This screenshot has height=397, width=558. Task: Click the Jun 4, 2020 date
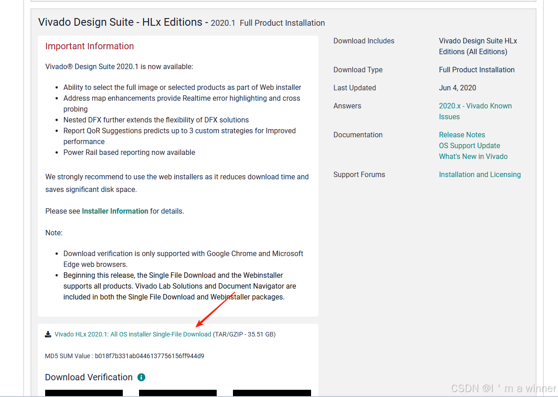coord(457,88)
